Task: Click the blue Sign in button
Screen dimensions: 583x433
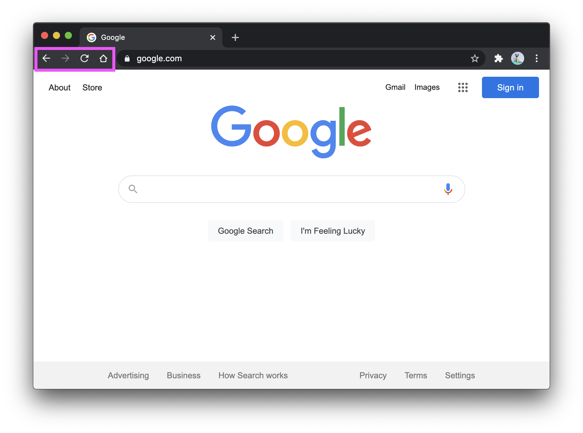Action: tap(510, 87)
